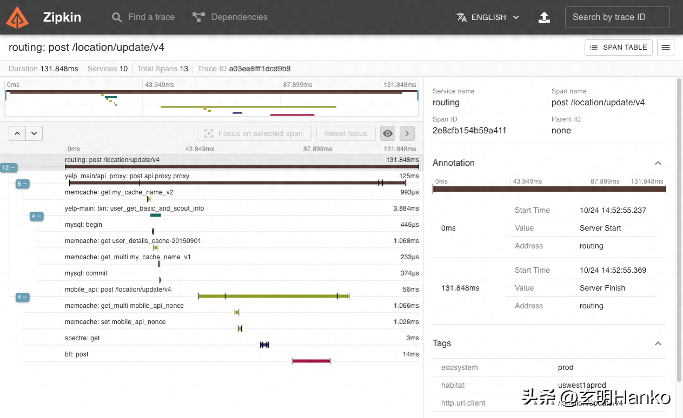Click the right chevron panel toggle button
Image resolution: width=683 pixels, height=418 pixels.
pyautogui.click(x=407, y=133)
